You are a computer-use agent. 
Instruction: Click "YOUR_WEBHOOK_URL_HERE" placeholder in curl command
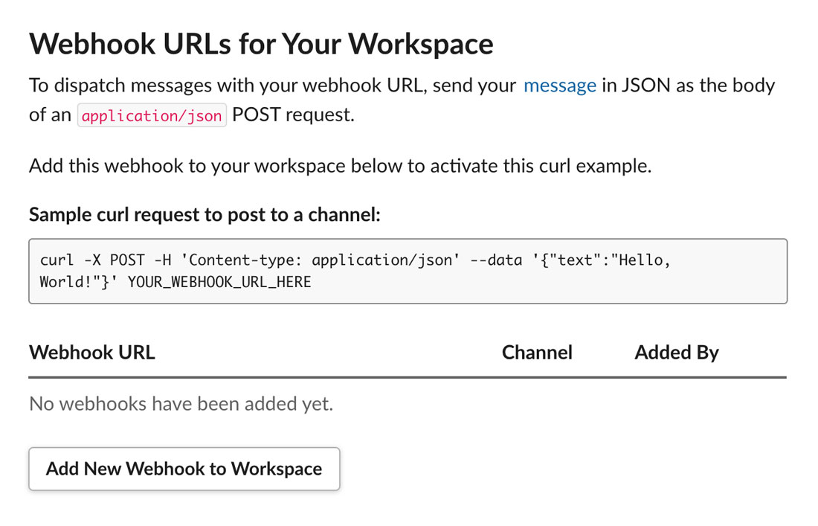pos(219,283)
